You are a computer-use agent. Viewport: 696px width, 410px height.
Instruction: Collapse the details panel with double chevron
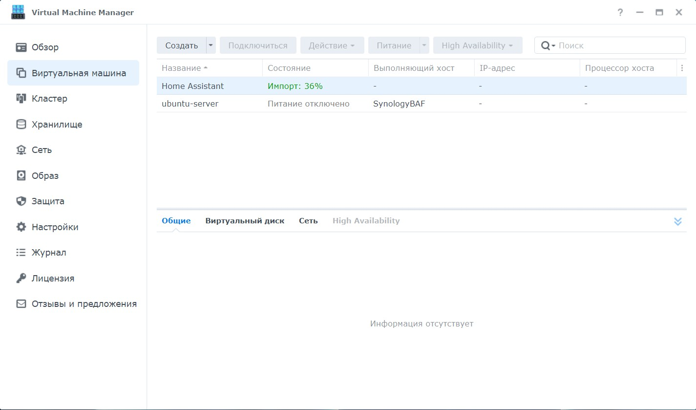click(677, 221)
